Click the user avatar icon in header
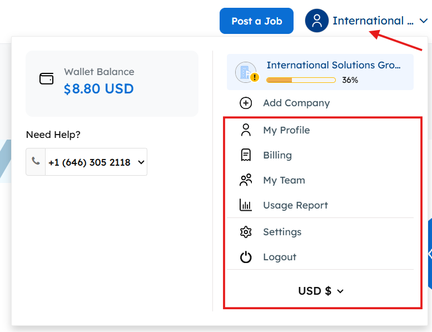432x332 pixels. pos(317,21)
